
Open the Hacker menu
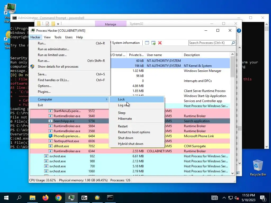(35, 37)
